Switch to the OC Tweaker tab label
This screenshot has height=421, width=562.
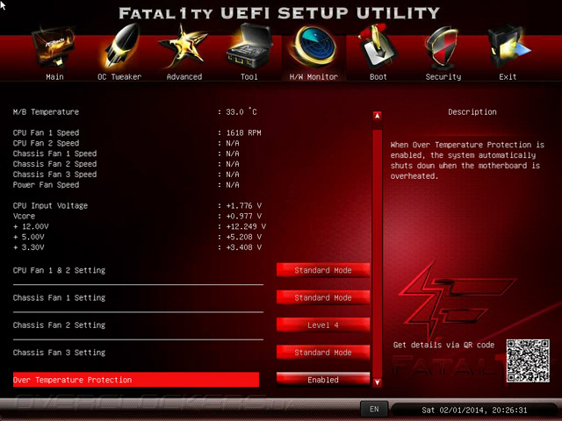[119, 76]
